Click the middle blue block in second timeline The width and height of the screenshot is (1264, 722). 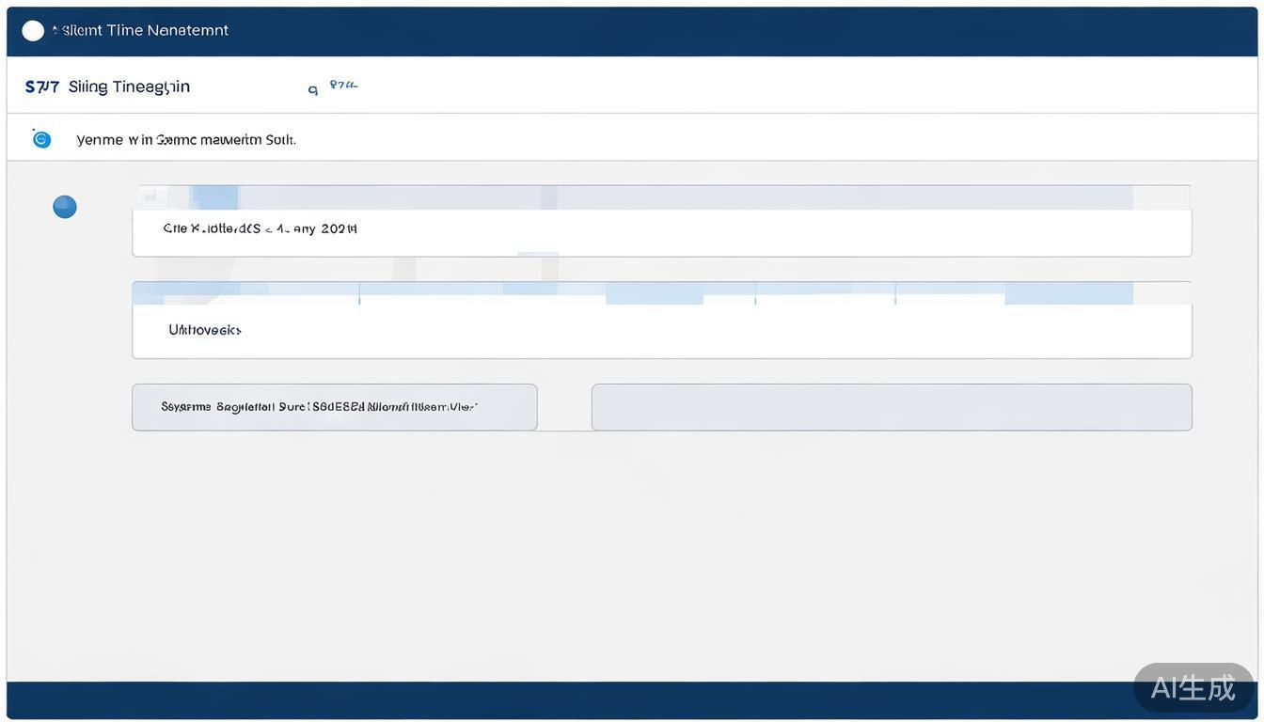click(654, 294)
